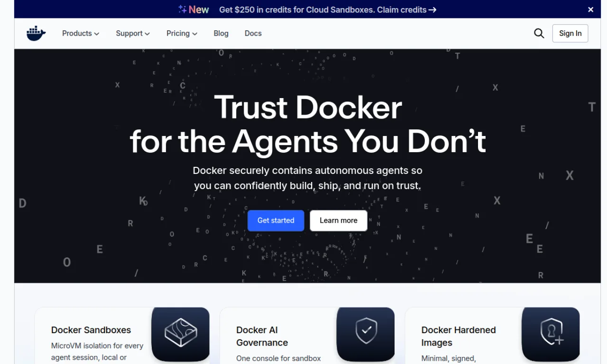The width and height of the screenshot is (607, 364).
Task: Open the Docker Hardened Images card title
Action: point(459,336)
